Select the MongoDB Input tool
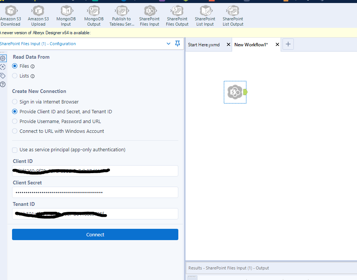Viewport: 357px width, 280px height. [x=66, y=16]
